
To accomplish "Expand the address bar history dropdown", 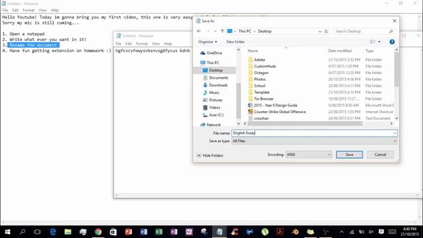I will (320, 31).
